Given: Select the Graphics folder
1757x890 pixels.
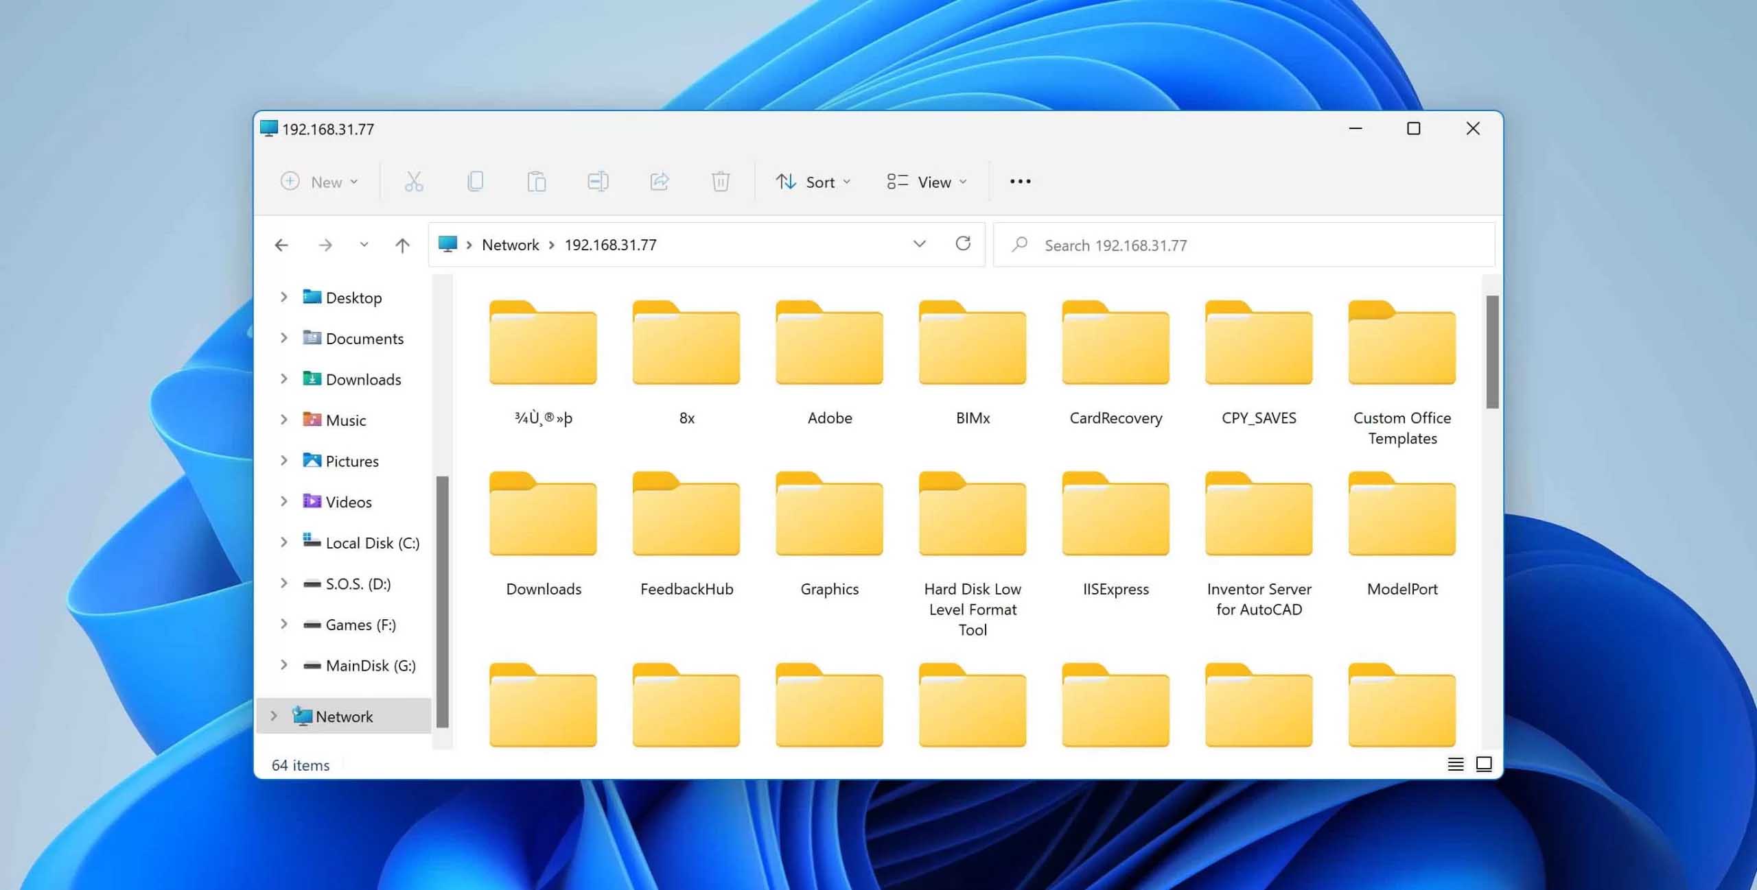Looking at the screenshot, I should pyautogui.click(x=830, y=535).
